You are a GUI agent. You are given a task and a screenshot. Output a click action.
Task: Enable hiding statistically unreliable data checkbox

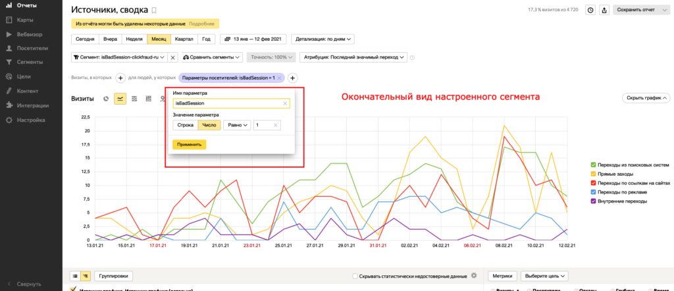(x=356, y=276)
